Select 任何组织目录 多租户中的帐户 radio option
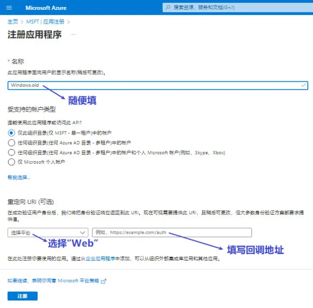The image size is (313, 308). (11, 142)
